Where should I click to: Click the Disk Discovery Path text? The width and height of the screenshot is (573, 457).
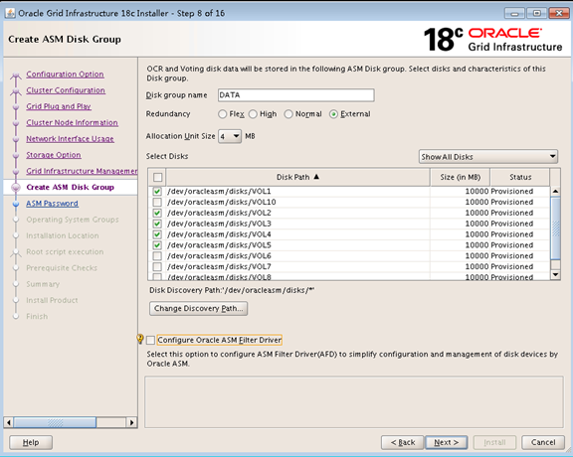coord(232,290)
